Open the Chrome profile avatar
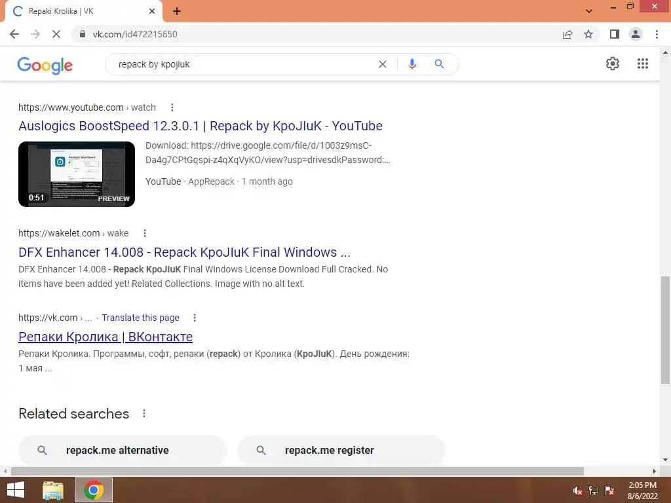Viewport: 671px width, 503px height. tap(636, 34)
